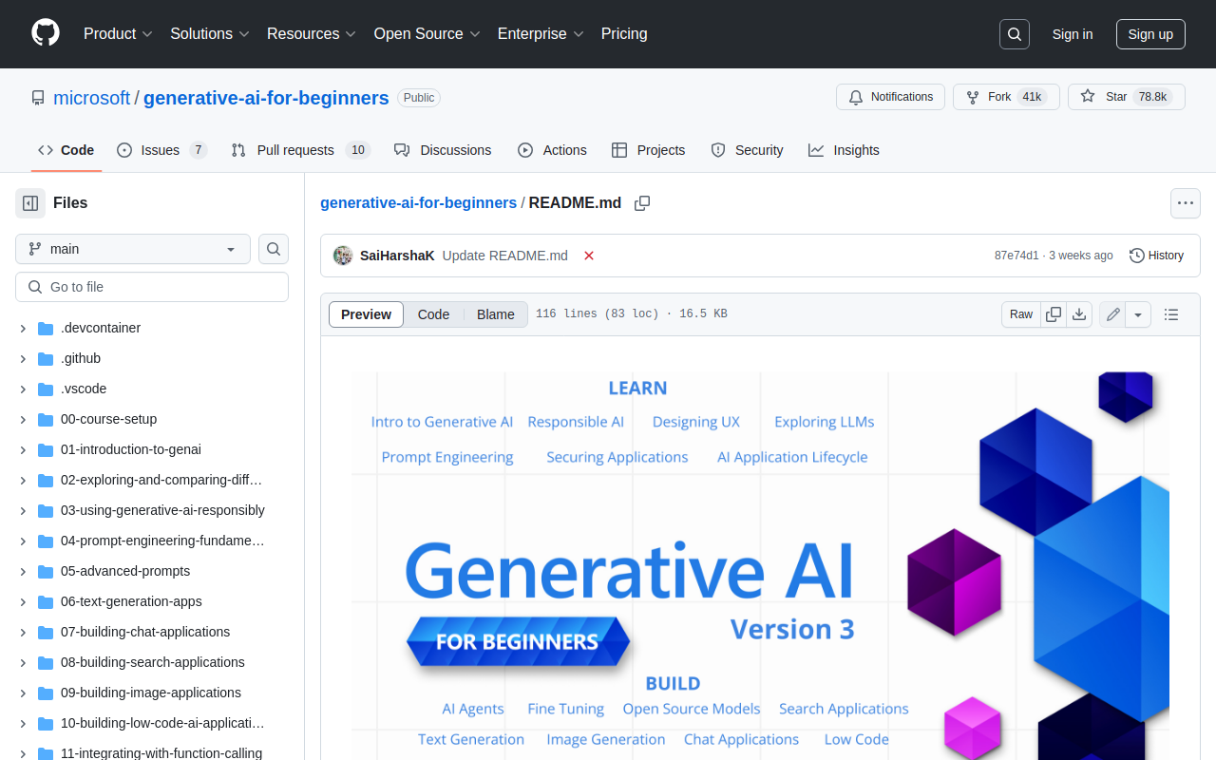Open the search magnifier in header
The width and height of the screenshot is (1216, 760).
click(1015, 34)
